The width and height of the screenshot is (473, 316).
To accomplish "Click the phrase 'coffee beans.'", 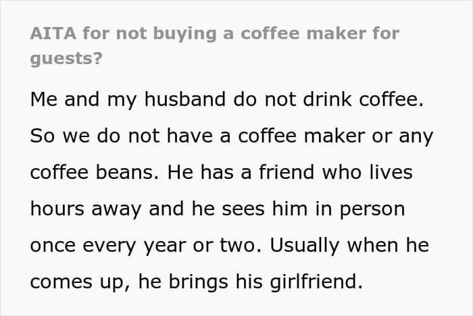I will coord(94,172).
